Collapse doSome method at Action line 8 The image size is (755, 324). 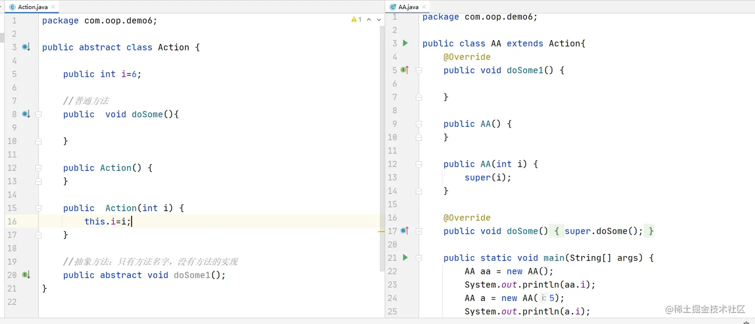pyautogui.click(x=38, y=114)
